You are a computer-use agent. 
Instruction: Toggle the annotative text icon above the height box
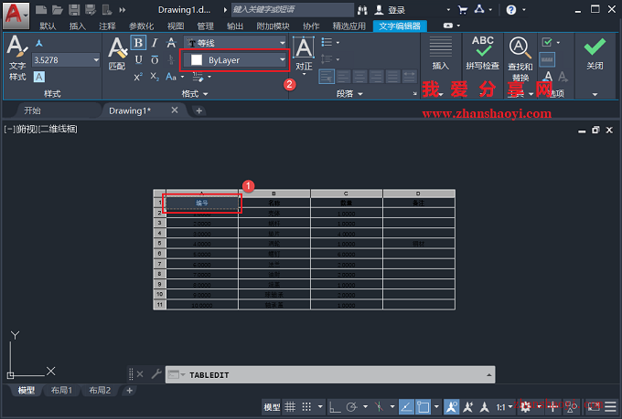pos(38,43)
